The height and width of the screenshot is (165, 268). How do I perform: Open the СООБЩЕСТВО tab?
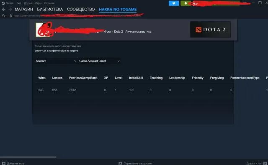click(x=81, y=9)
